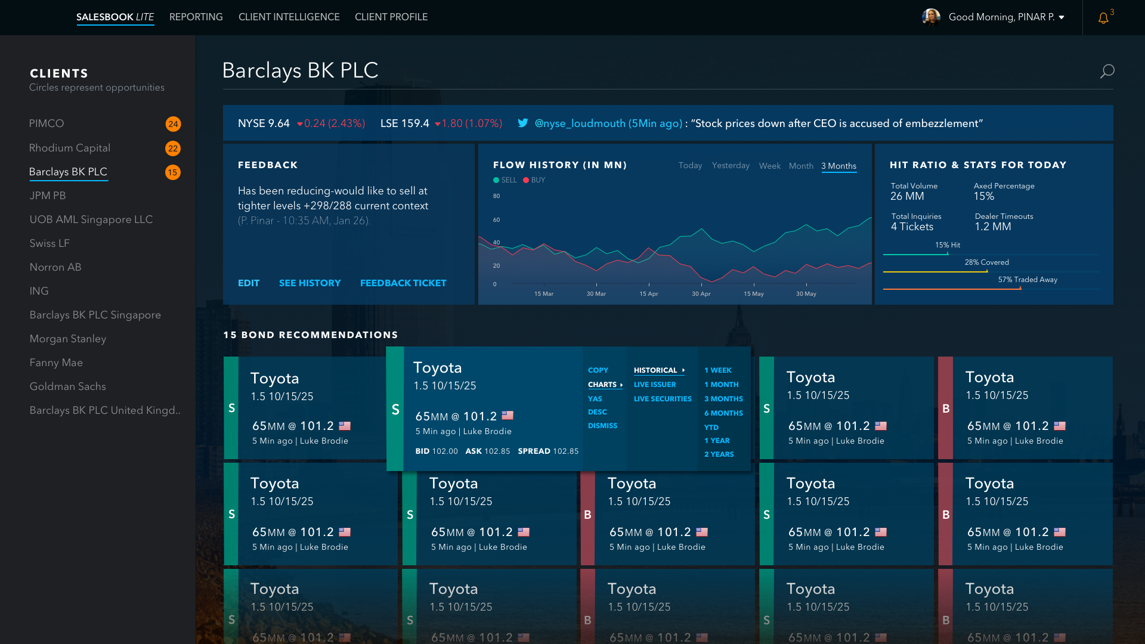Select 1 YEAR historical range

point(717,441)
